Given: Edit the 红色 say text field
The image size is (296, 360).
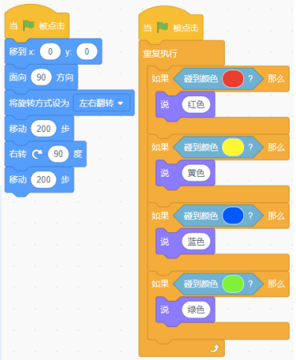Looking at the screenshot, I should click(x=196, y=104).
